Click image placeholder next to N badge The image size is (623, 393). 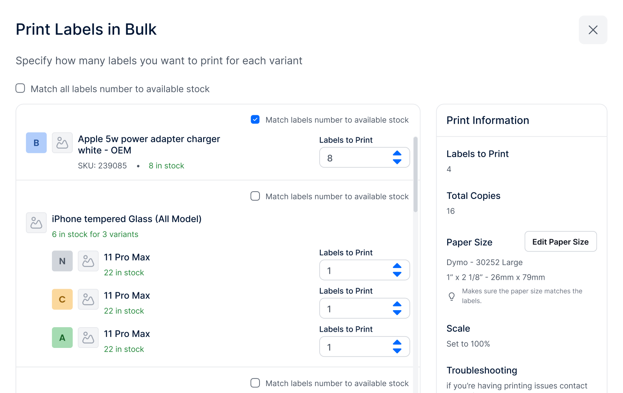point(88,261)
